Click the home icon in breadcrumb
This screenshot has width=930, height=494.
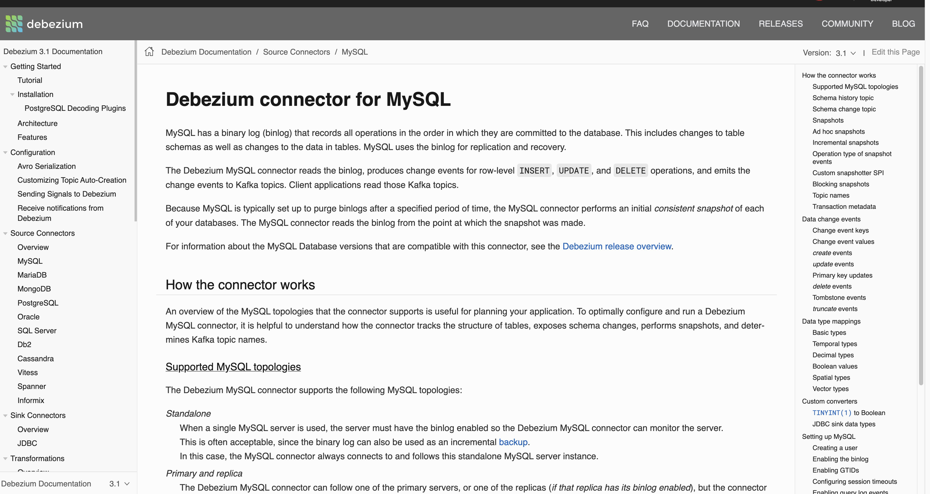(149, 52)
